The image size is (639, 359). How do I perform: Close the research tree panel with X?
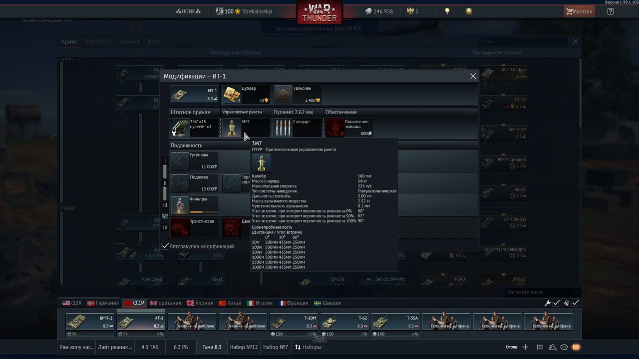575,42
